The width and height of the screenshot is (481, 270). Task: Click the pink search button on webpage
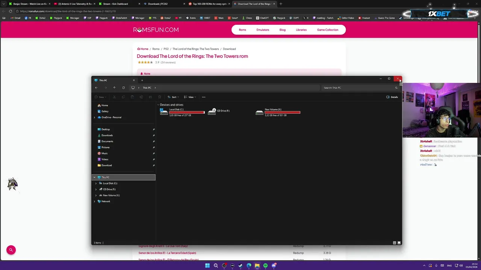coord(11,250)
